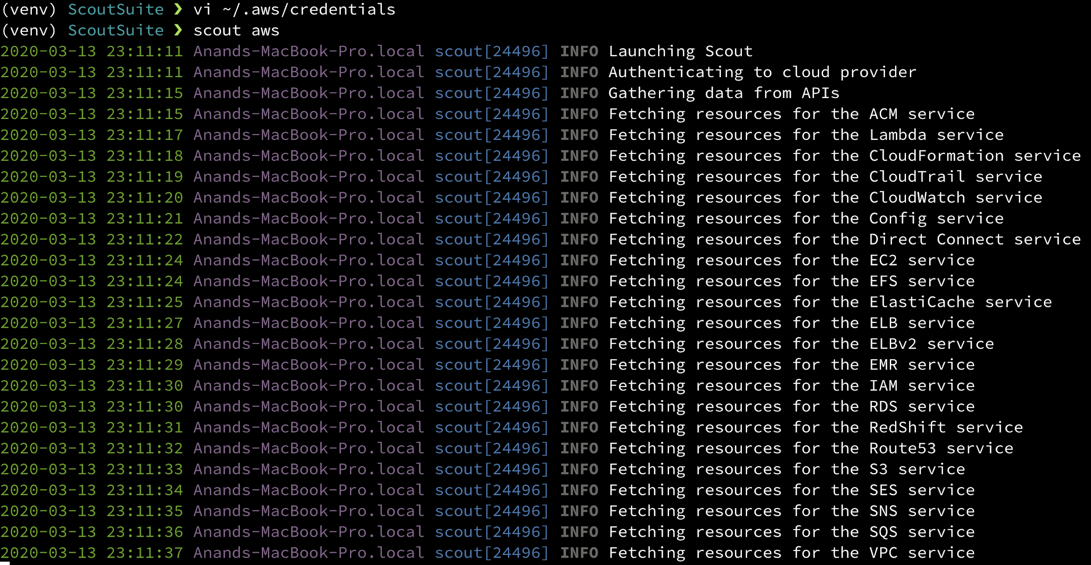This screenshot has height=565, width=1091.
Task: Click 'CloudTrail' in the fetching resources line
Action: [917, 177]
